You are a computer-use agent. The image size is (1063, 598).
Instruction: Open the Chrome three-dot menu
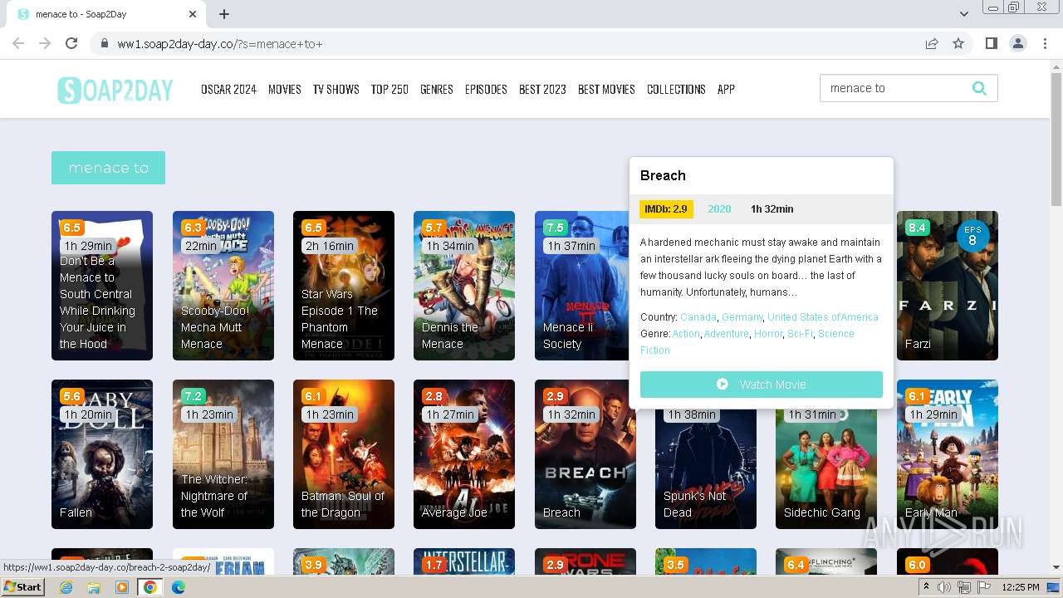click(1046, 43)
